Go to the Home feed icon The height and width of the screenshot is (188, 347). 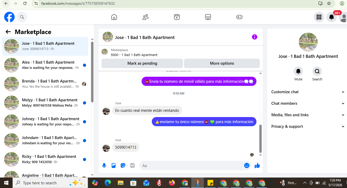(114, 17)
